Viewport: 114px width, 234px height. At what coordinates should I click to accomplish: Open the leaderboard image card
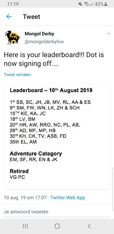[x=57, y=137]
